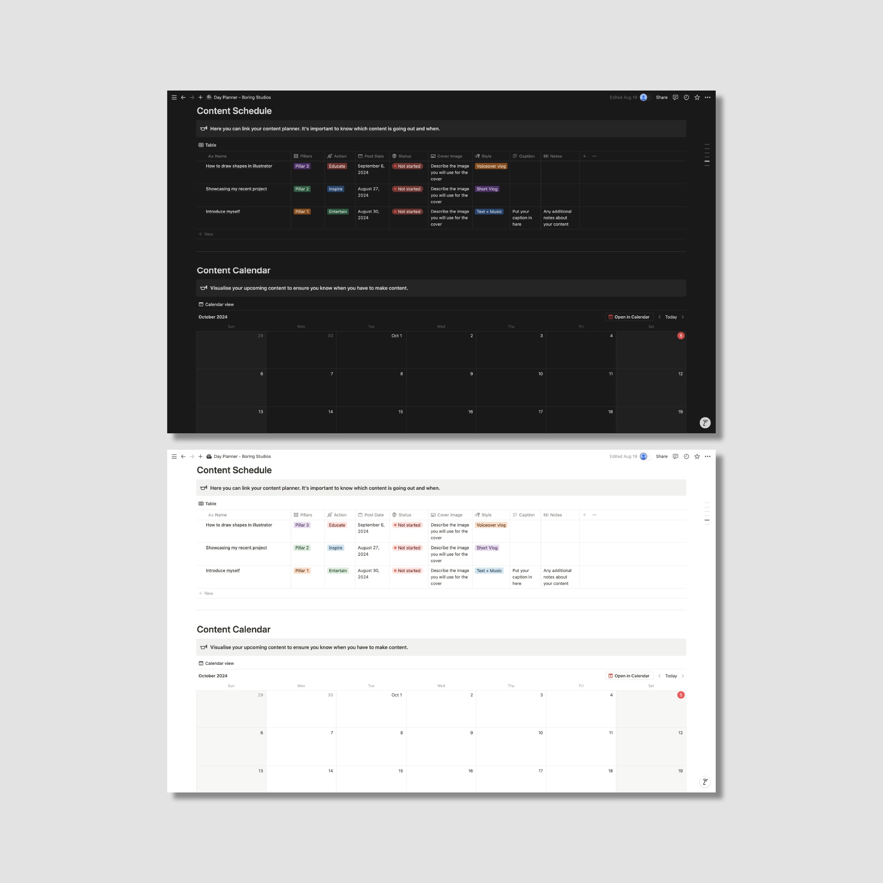Toggle Not Started status for 'Introduce myself'
Viewport: 883px width, 883px height.
tap(406, 212)
